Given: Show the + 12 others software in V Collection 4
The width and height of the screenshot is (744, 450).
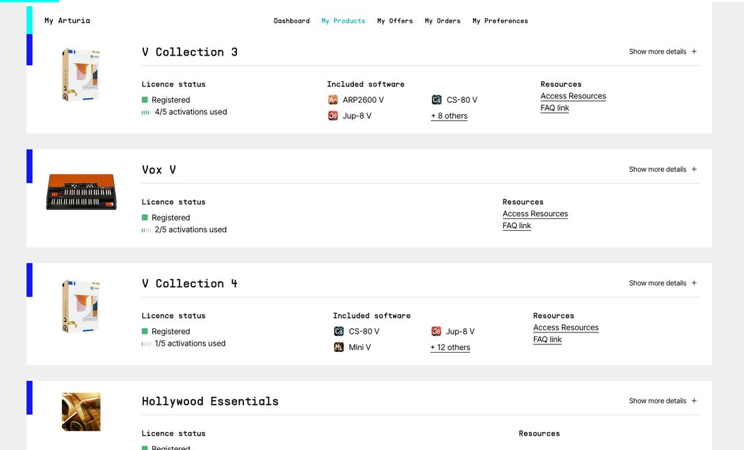Looking at the screenshot, I should (x=450, y=348).
